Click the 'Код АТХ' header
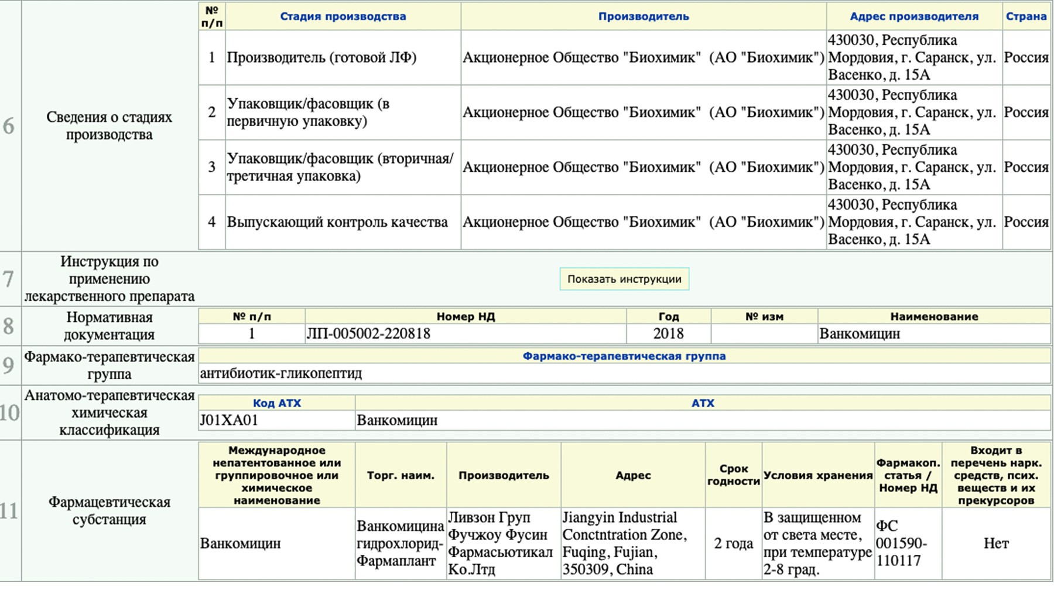The width and height of the screenshot is (1054, 590). pos(277,403)
